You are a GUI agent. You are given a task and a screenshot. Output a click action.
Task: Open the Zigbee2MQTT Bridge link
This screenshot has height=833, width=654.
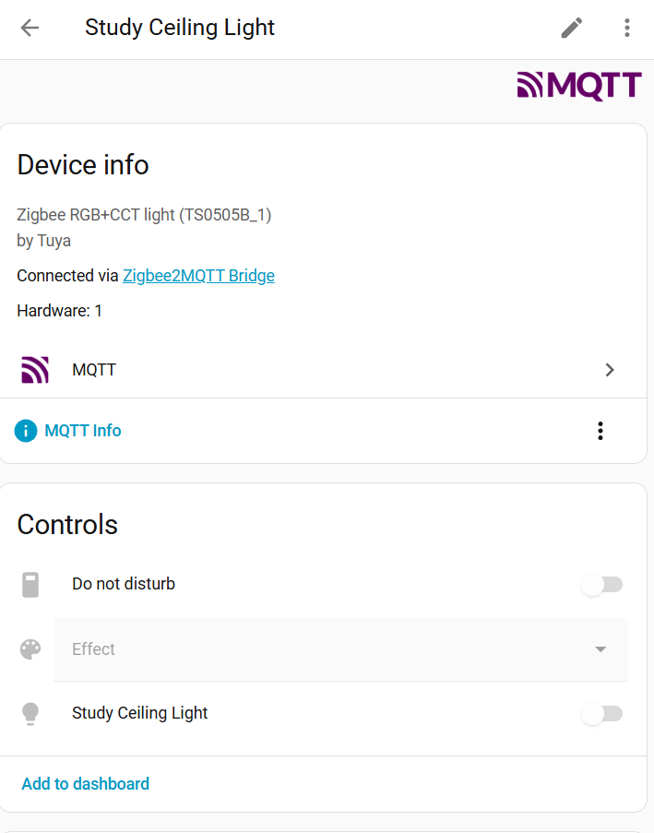(x=198, y=275)
